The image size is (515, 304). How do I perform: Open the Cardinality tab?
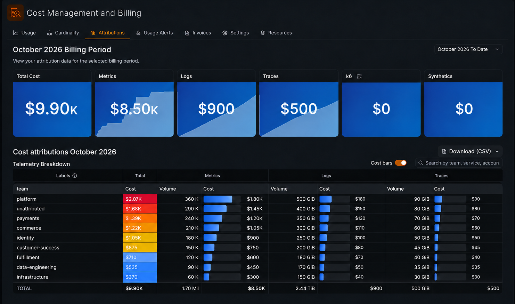(63, 33)
